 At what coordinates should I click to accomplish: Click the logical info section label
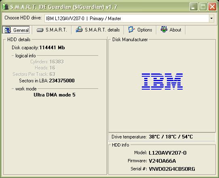[25, 56]
